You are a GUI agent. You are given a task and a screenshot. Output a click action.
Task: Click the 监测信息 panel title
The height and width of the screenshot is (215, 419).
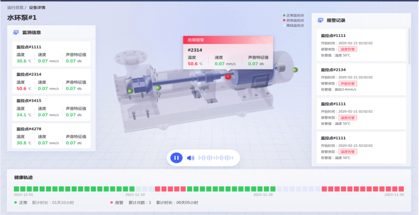tap(32, 32)
